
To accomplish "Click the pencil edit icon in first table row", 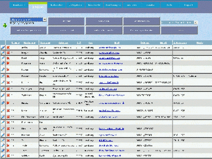I will pos(3,47).
